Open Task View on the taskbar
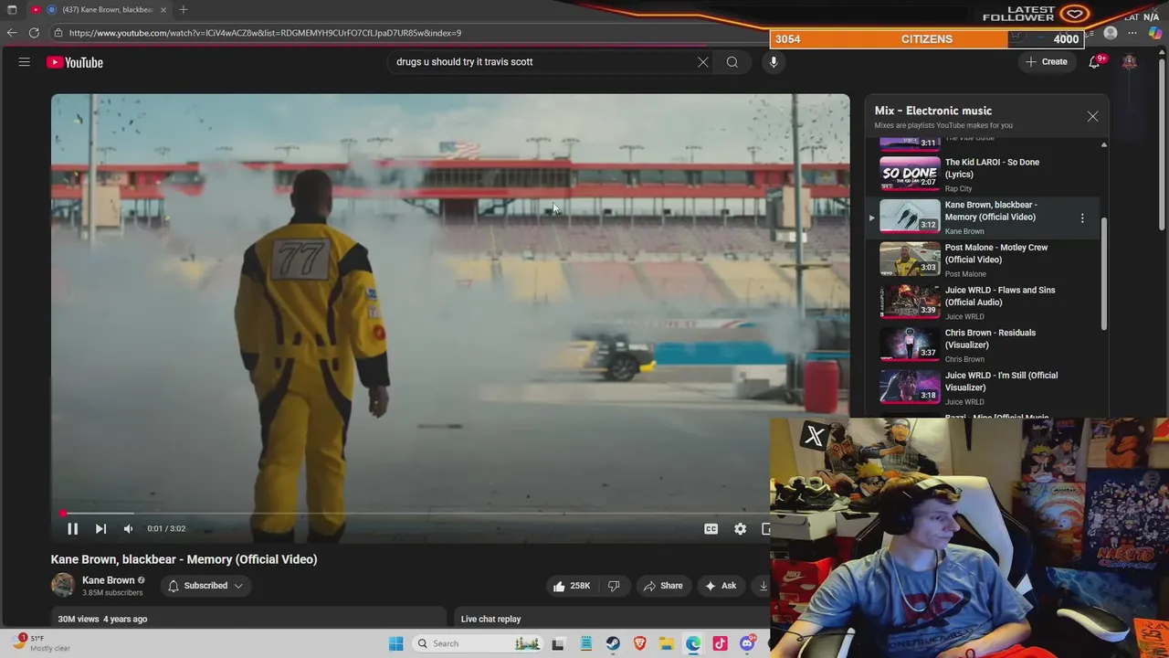Image resolution: width=1169 pixels, height=658 pixels. pyautogui.click(x=558, y=643)
